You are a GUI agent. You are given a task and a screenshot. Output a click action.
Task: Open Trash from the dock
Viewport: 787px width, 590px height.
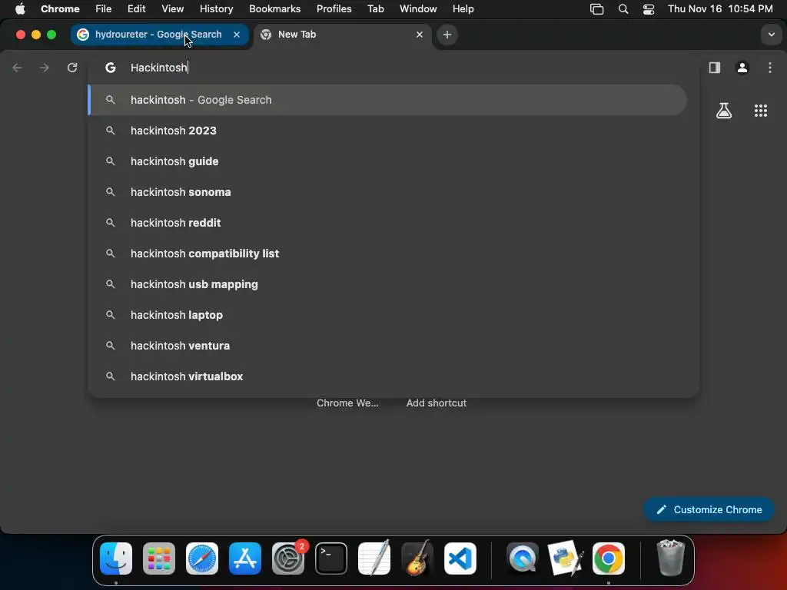click(670, 558)
